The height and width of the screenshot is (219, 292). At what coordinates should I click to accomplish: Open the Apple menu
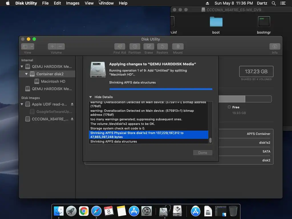[x=8, y=3]
